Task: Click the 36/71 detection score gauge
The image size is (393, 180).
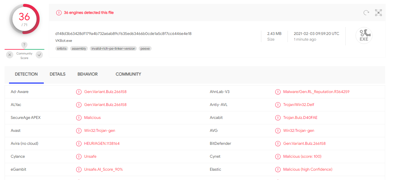Action: tap(24, 19)
